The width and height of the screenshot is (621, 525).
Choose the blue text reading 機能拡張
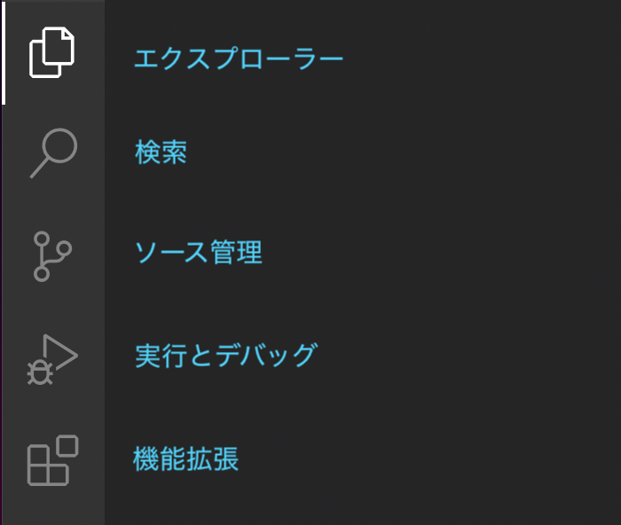(185, 458)
